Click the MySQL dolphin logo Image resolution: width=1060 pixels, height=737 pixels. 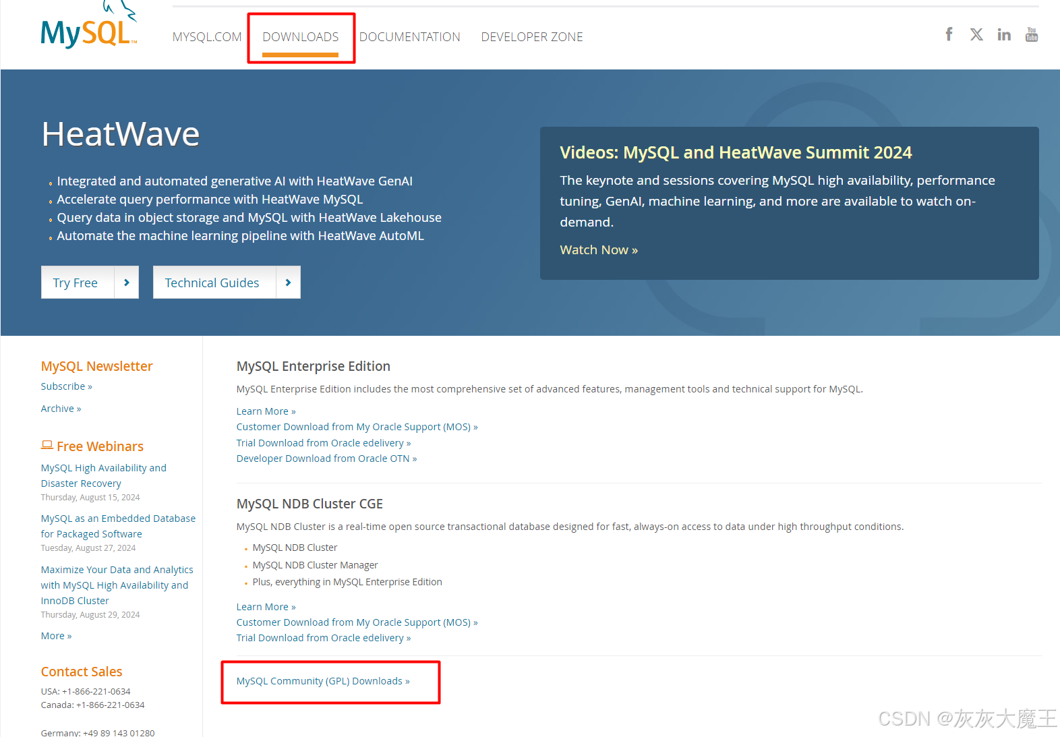click(89, 26)
